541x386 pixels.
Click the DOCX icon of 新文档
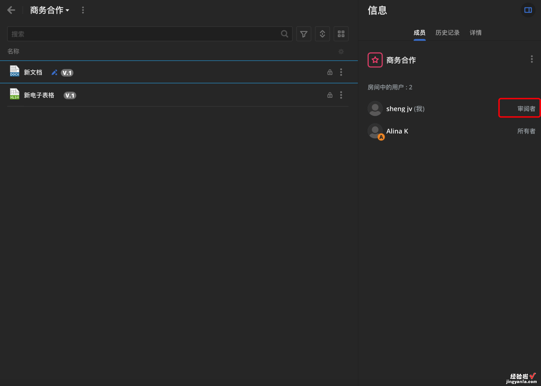point(14,71)
